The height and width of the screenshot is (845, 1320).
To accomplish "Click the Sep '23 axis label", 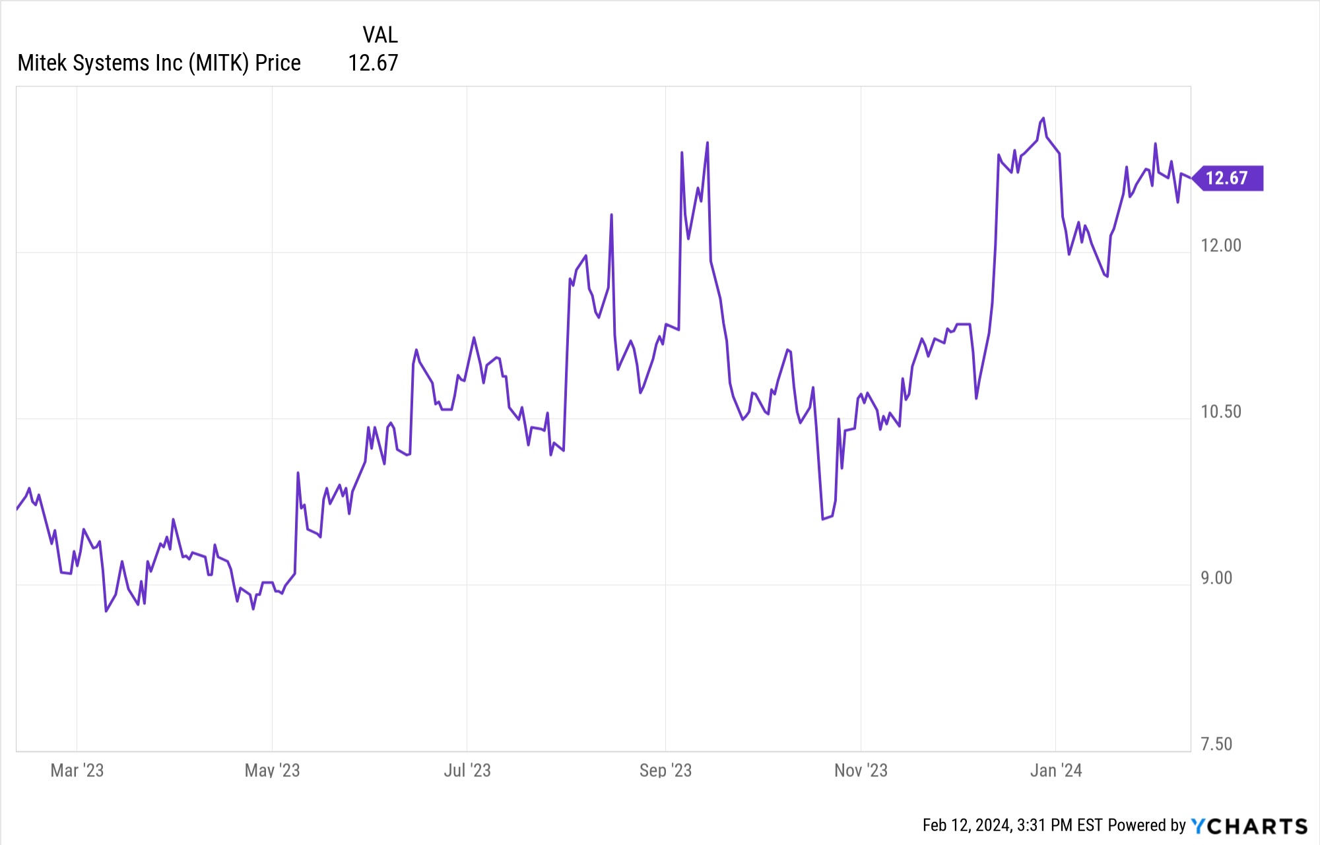I will (x=665, y=770).
